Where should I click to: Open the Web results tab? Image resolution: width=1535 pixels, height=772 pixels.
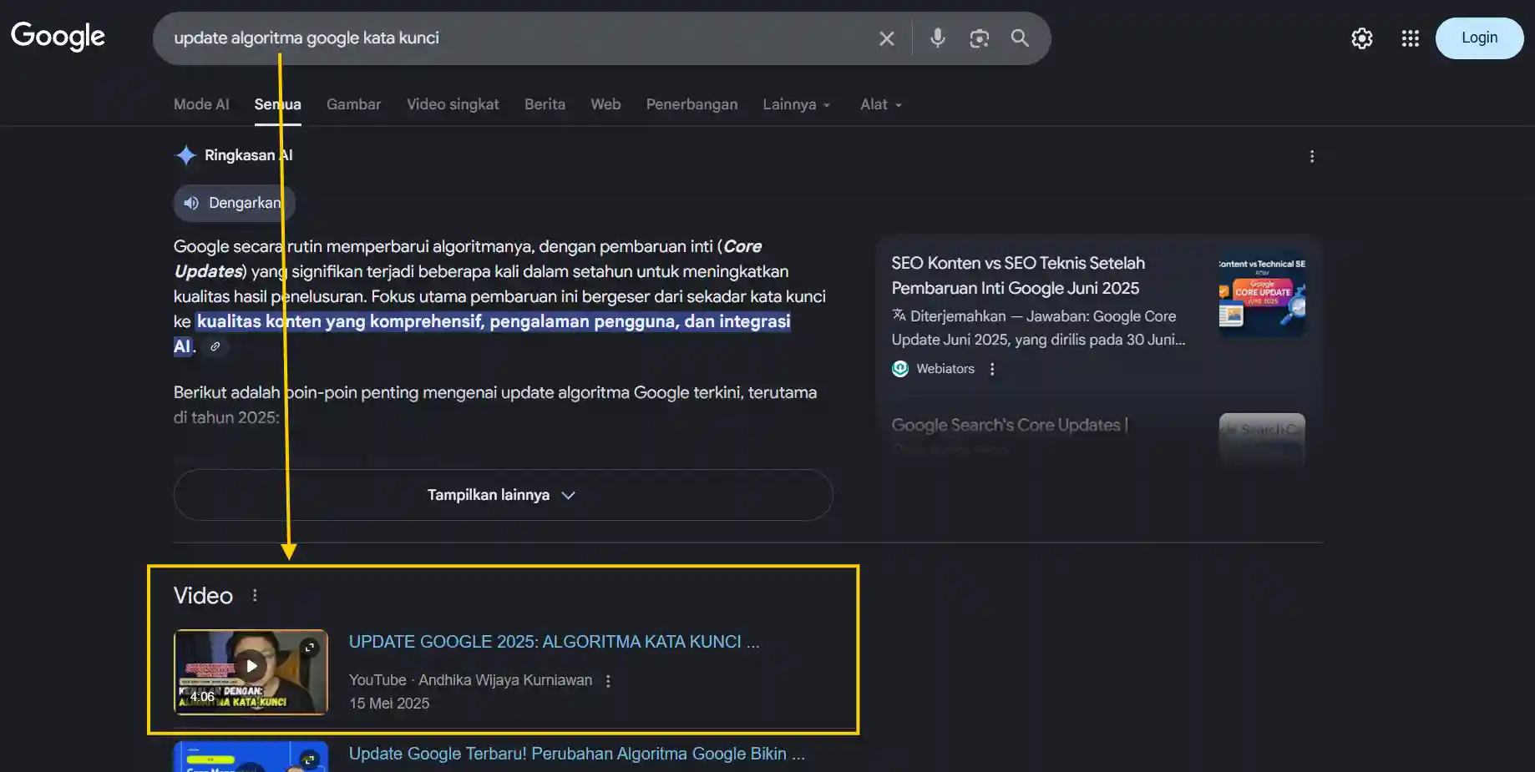point(605,104)
